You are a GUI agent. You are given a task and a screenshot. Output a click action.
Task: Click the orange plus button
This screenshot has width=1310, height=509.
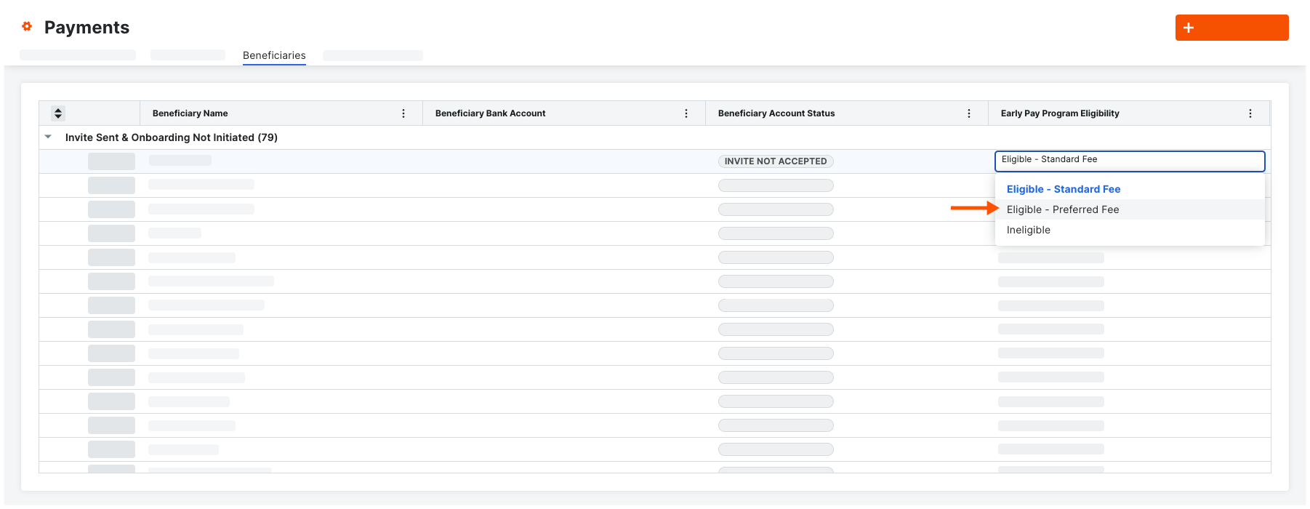pos(1231,28)
